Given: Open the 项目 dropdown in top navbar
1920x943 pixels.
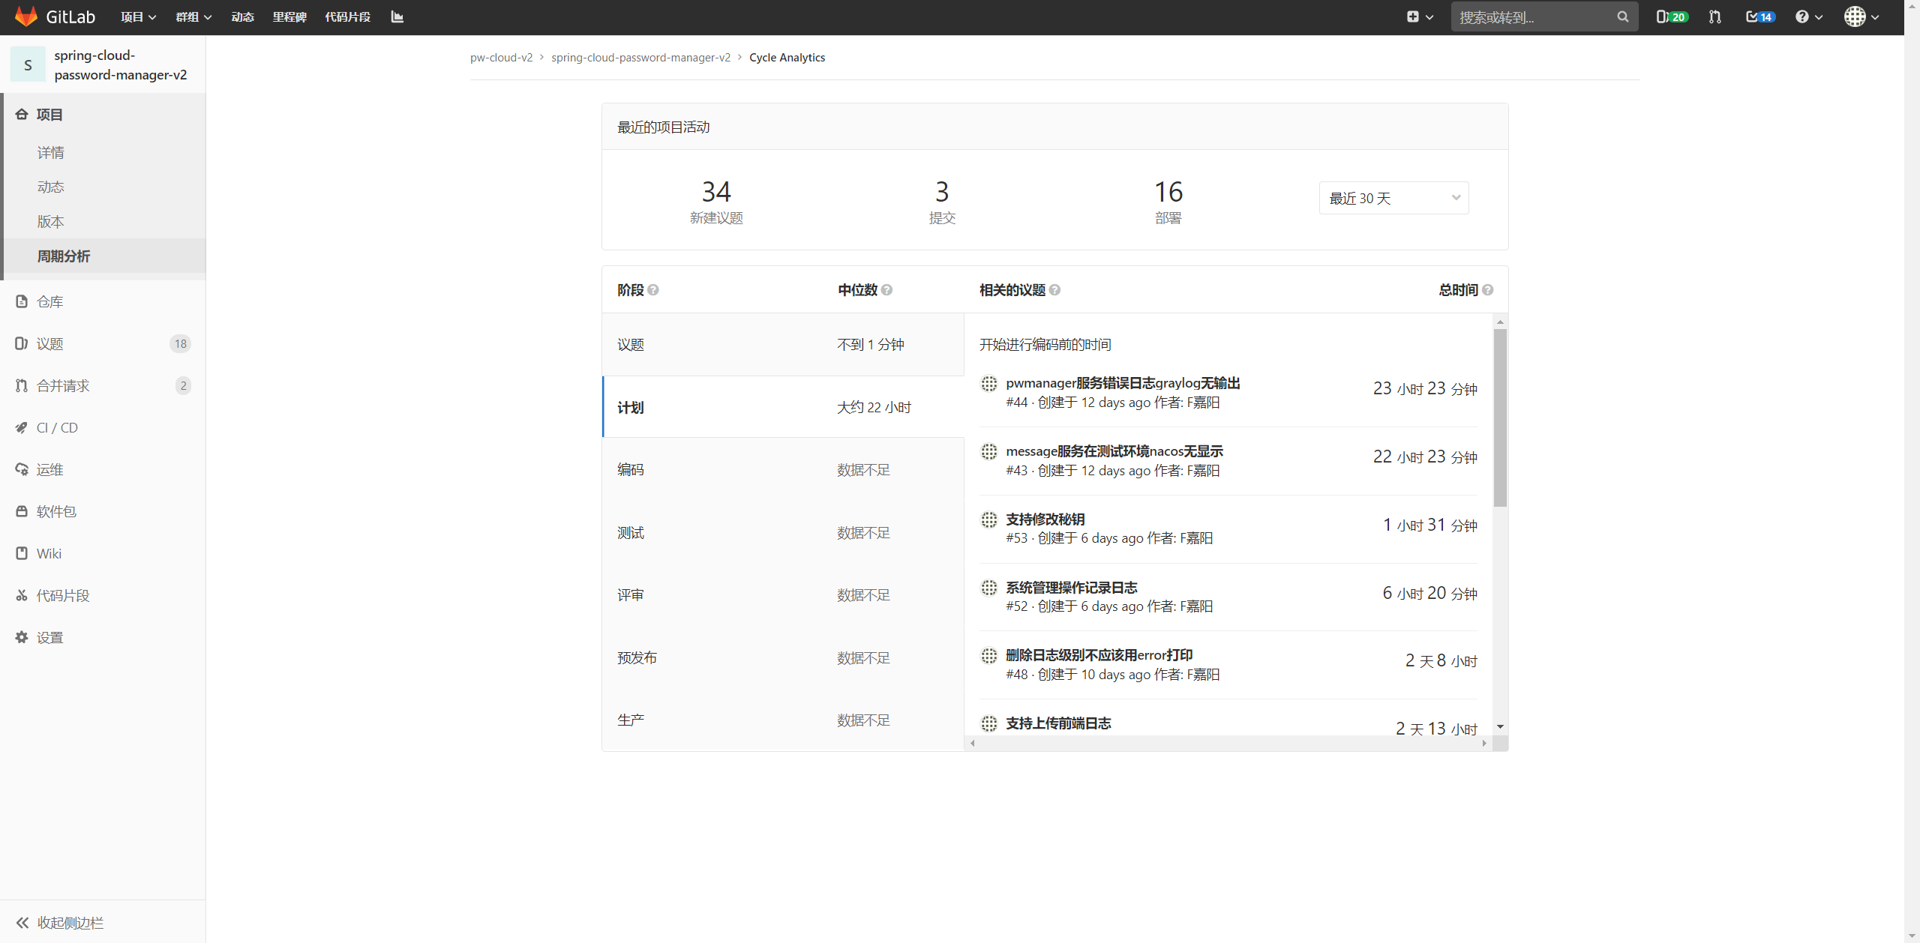Looking at the screenshot, I should [138, 16].
